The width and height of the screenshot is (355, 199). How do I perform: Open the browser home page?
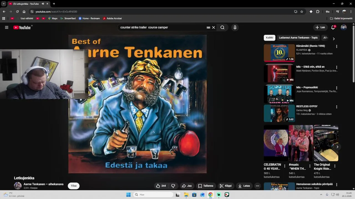click(24, 12)
